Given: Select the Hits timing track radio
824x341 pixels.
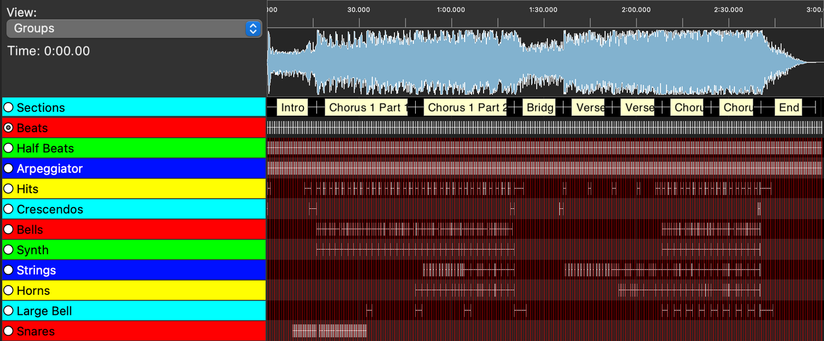Looking at the screenshot, I should 9,189.
